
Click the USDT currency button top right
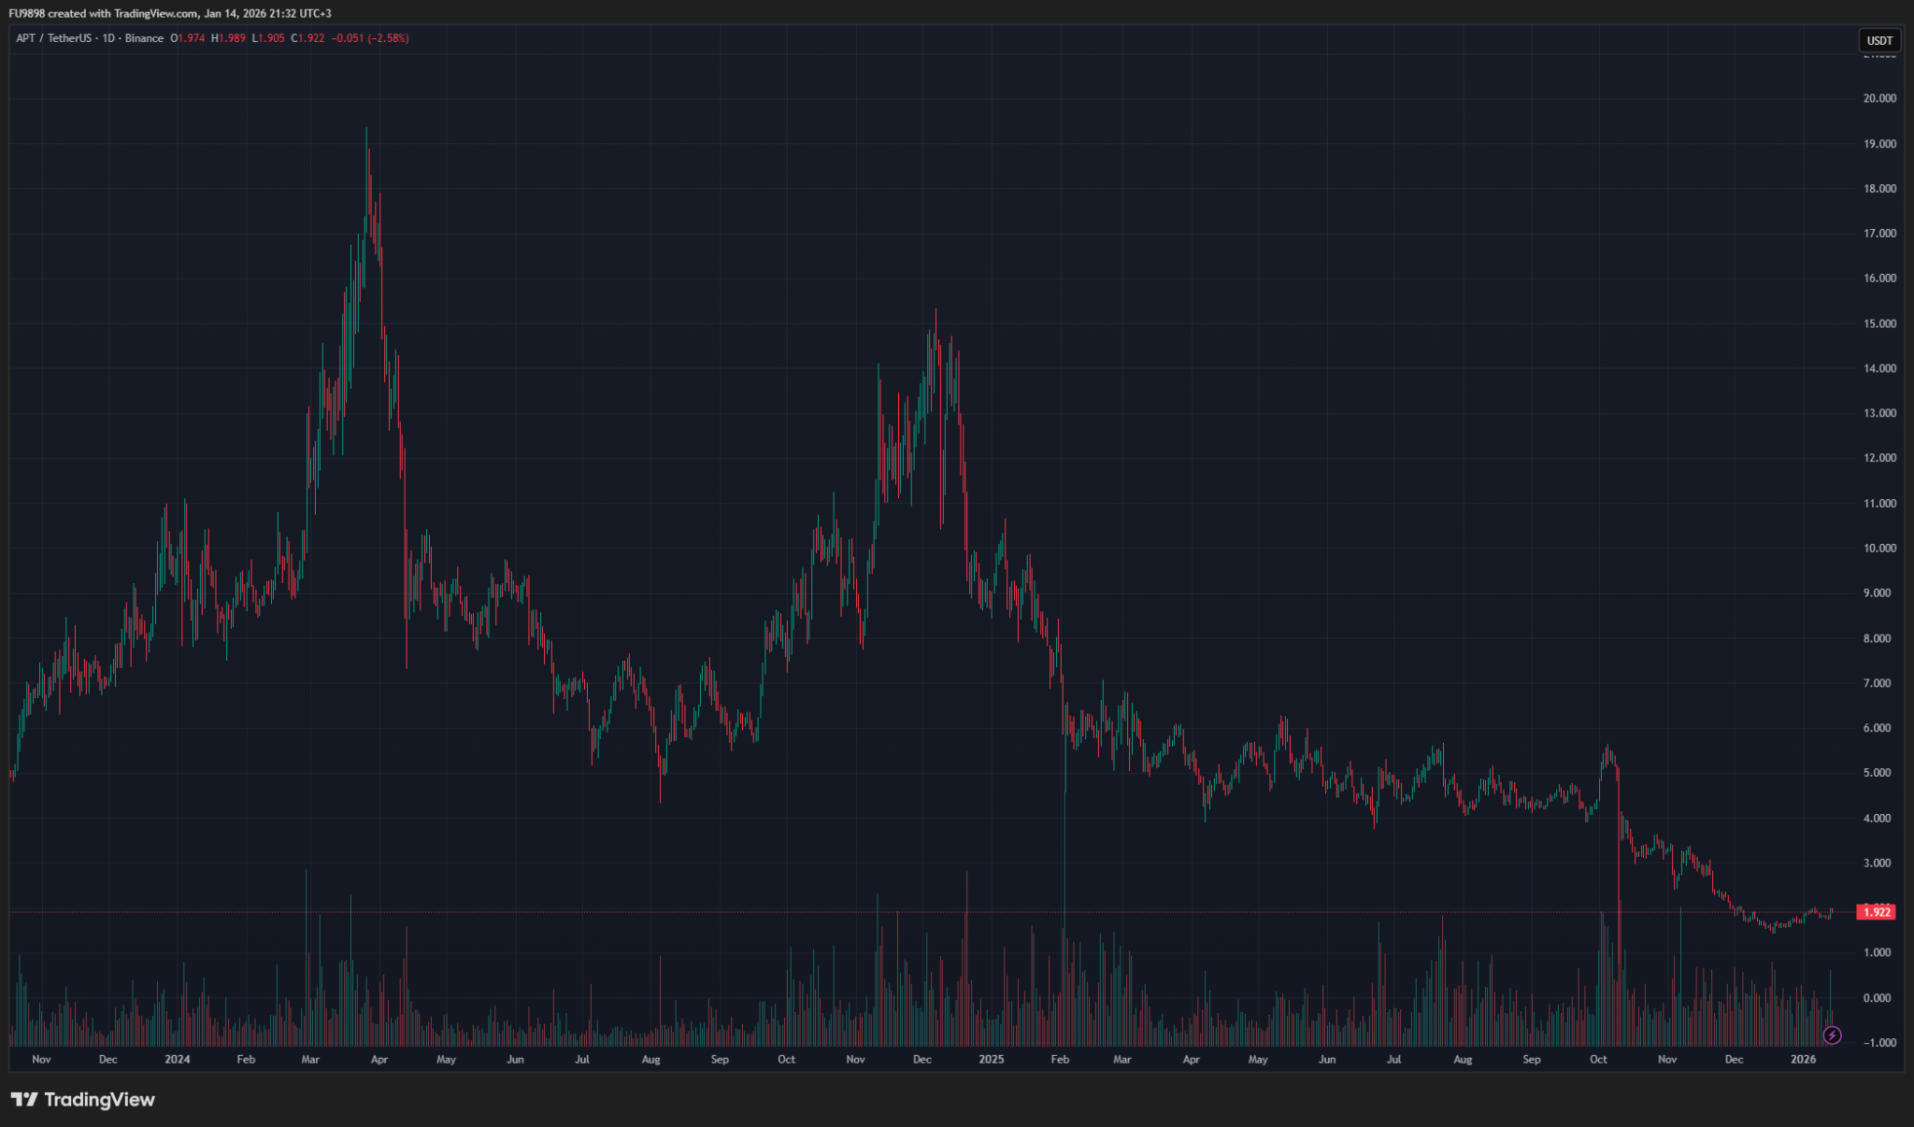click(x=1879, y=40)
